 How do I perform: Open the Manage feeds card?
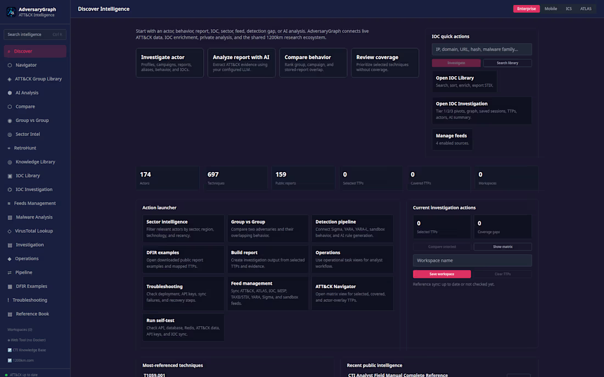coord(452,139)
